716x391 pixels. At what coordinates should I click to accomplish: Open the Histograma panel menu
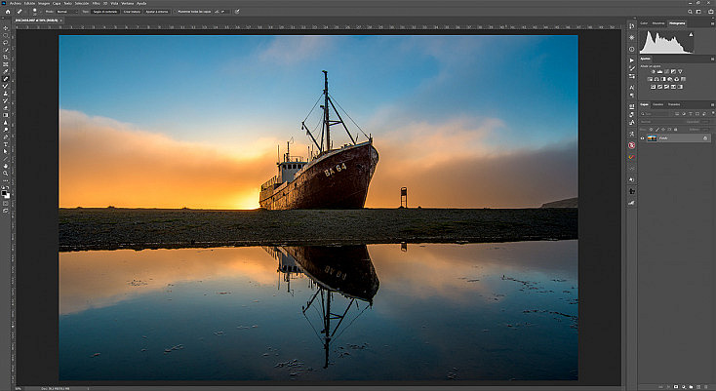click(x=712, y=23)
